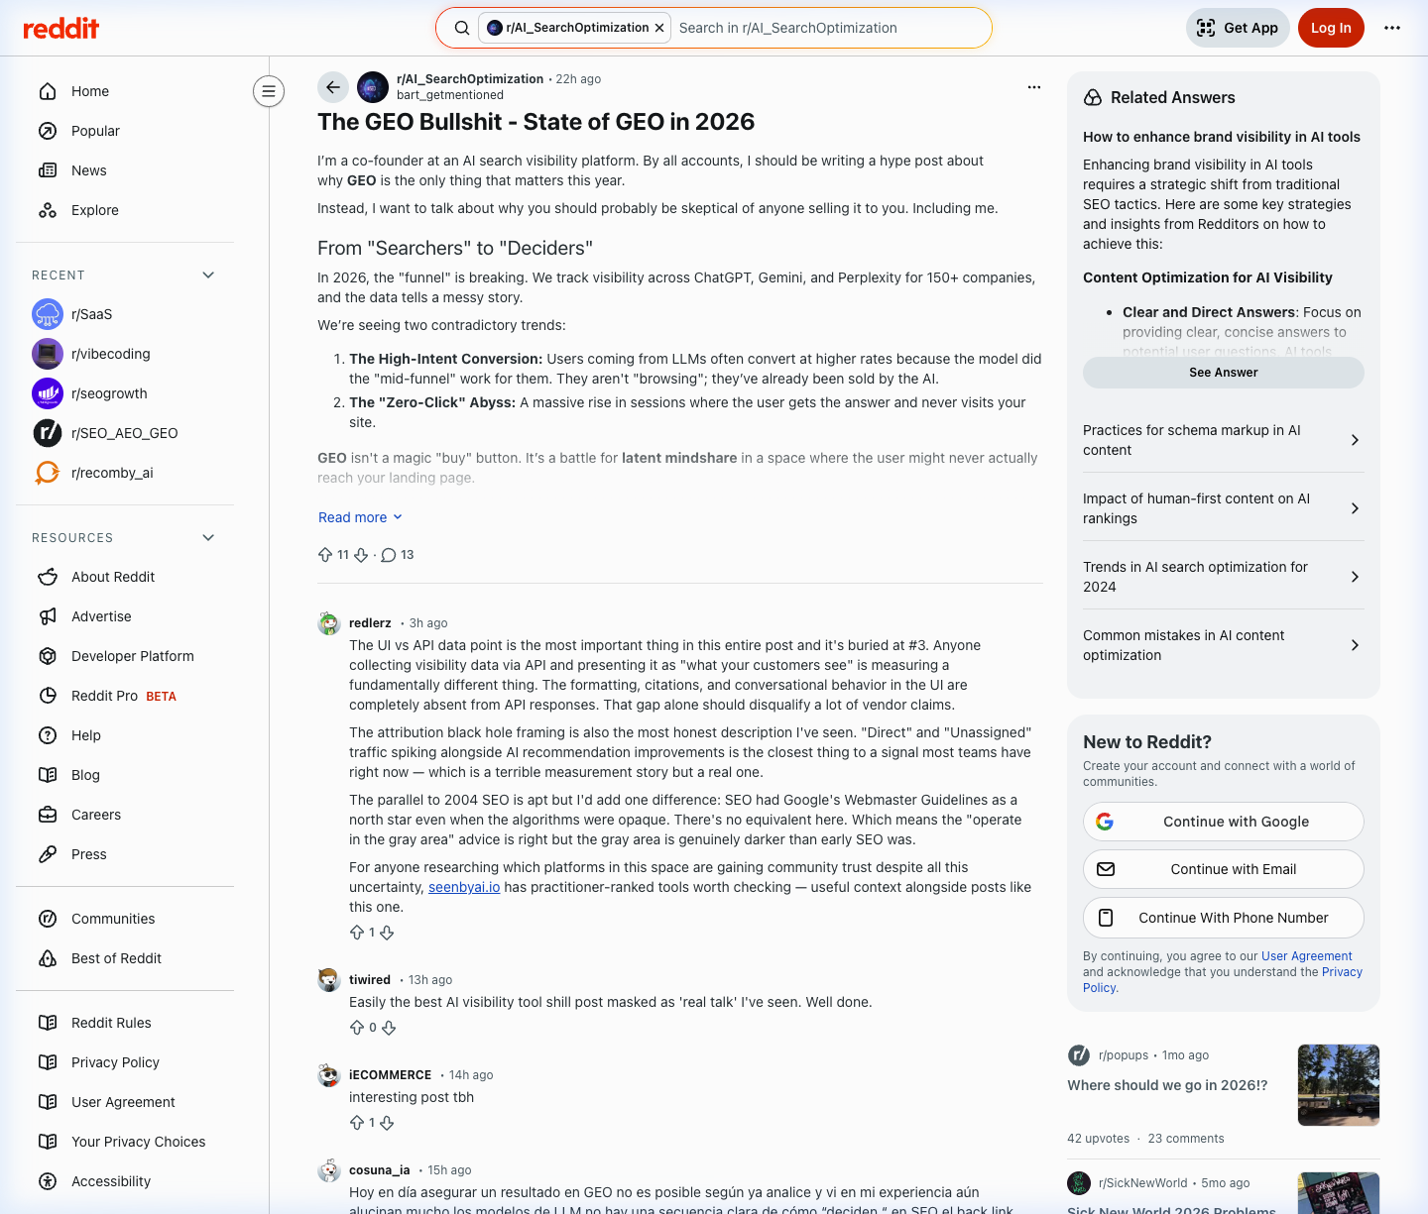Click the Log In button
This screenshot has height=1214, width=1428.
[1330, 28]
